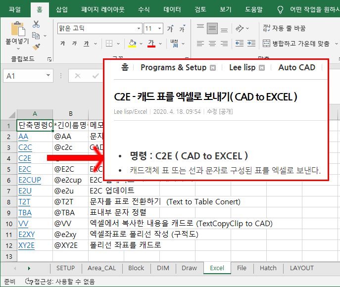Open the 검토 ribbon tab

coord(200,9)
